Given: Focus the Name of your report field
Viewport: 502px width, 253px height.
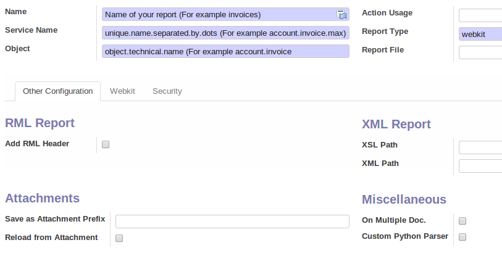Looking at the screenshot, I should point(225,14).
